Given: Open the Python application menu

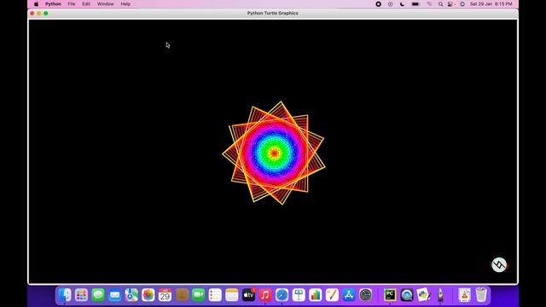Looking at the screenshot, I should (x=53, y=4).
